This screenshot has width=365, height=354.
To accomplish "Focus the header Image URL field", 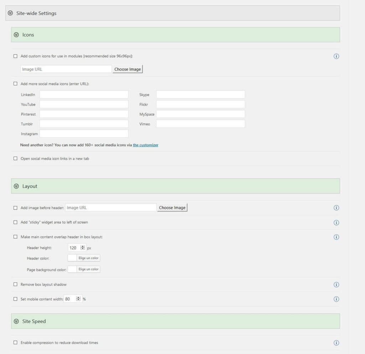I will 110,208.
